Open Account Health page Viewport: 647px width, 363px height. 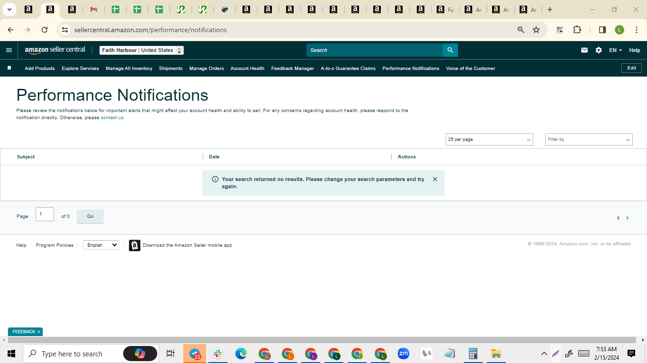[x=247, y=69]
